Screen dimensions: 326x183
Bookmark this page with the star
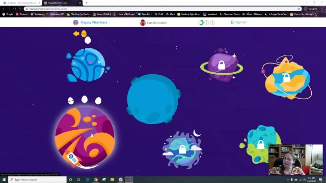click(299, 9)
